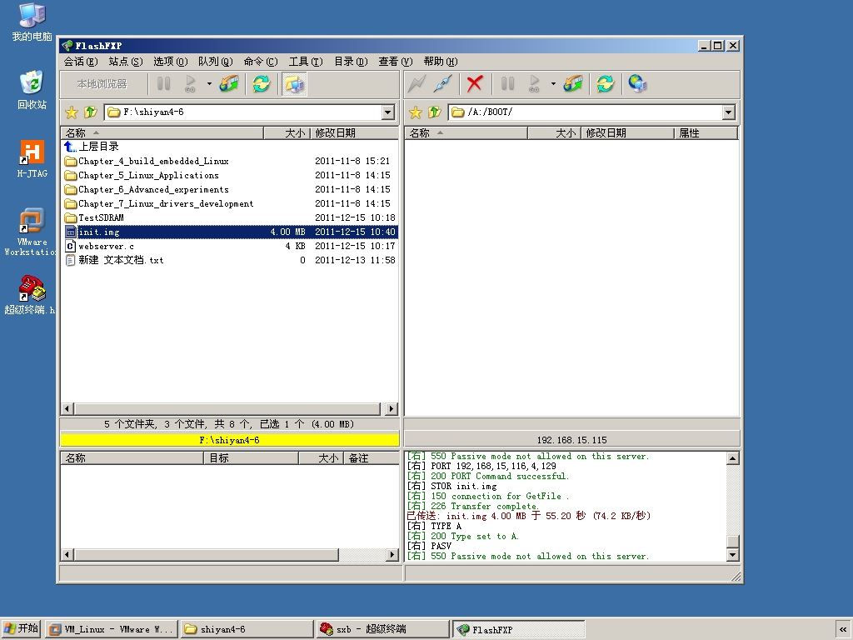Refresh the remote file list
The image size is (853, 640).
point(605,84)
